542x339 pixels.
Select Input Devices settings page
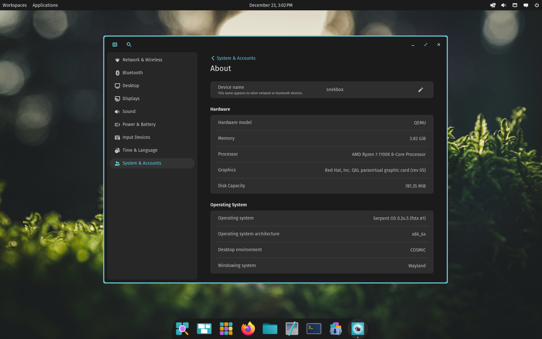152,138
